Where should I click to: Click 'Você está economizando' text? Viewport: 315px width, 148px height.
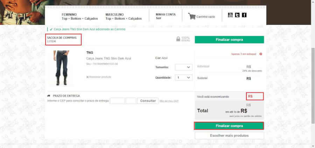(x=213, y=97)
